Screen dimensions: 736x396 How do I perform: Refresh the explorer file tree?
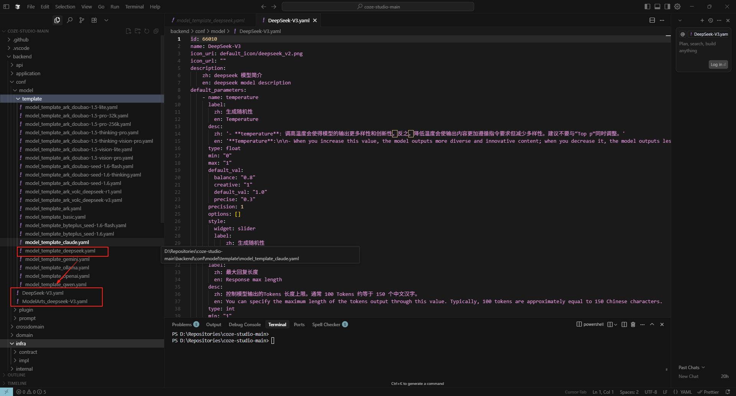point(147,31)
